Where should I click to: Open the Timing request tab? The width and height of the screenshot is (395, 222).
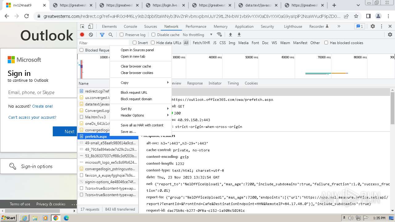click(x=233, y=83)
